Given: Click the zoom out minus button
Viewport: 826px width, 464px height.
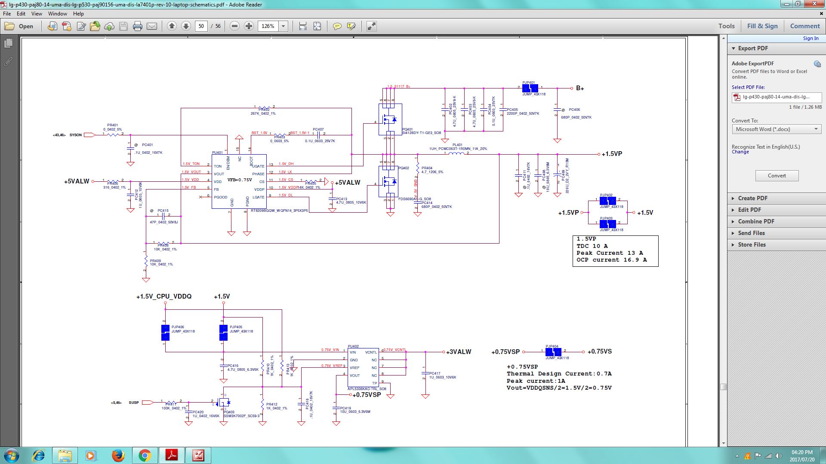Looking at the screenshot, I should (234, 26).
